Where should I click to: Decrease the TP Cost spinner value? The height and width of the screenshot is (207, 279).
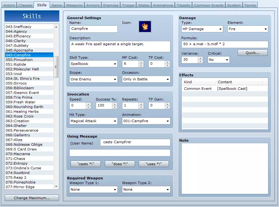[167, 65]
